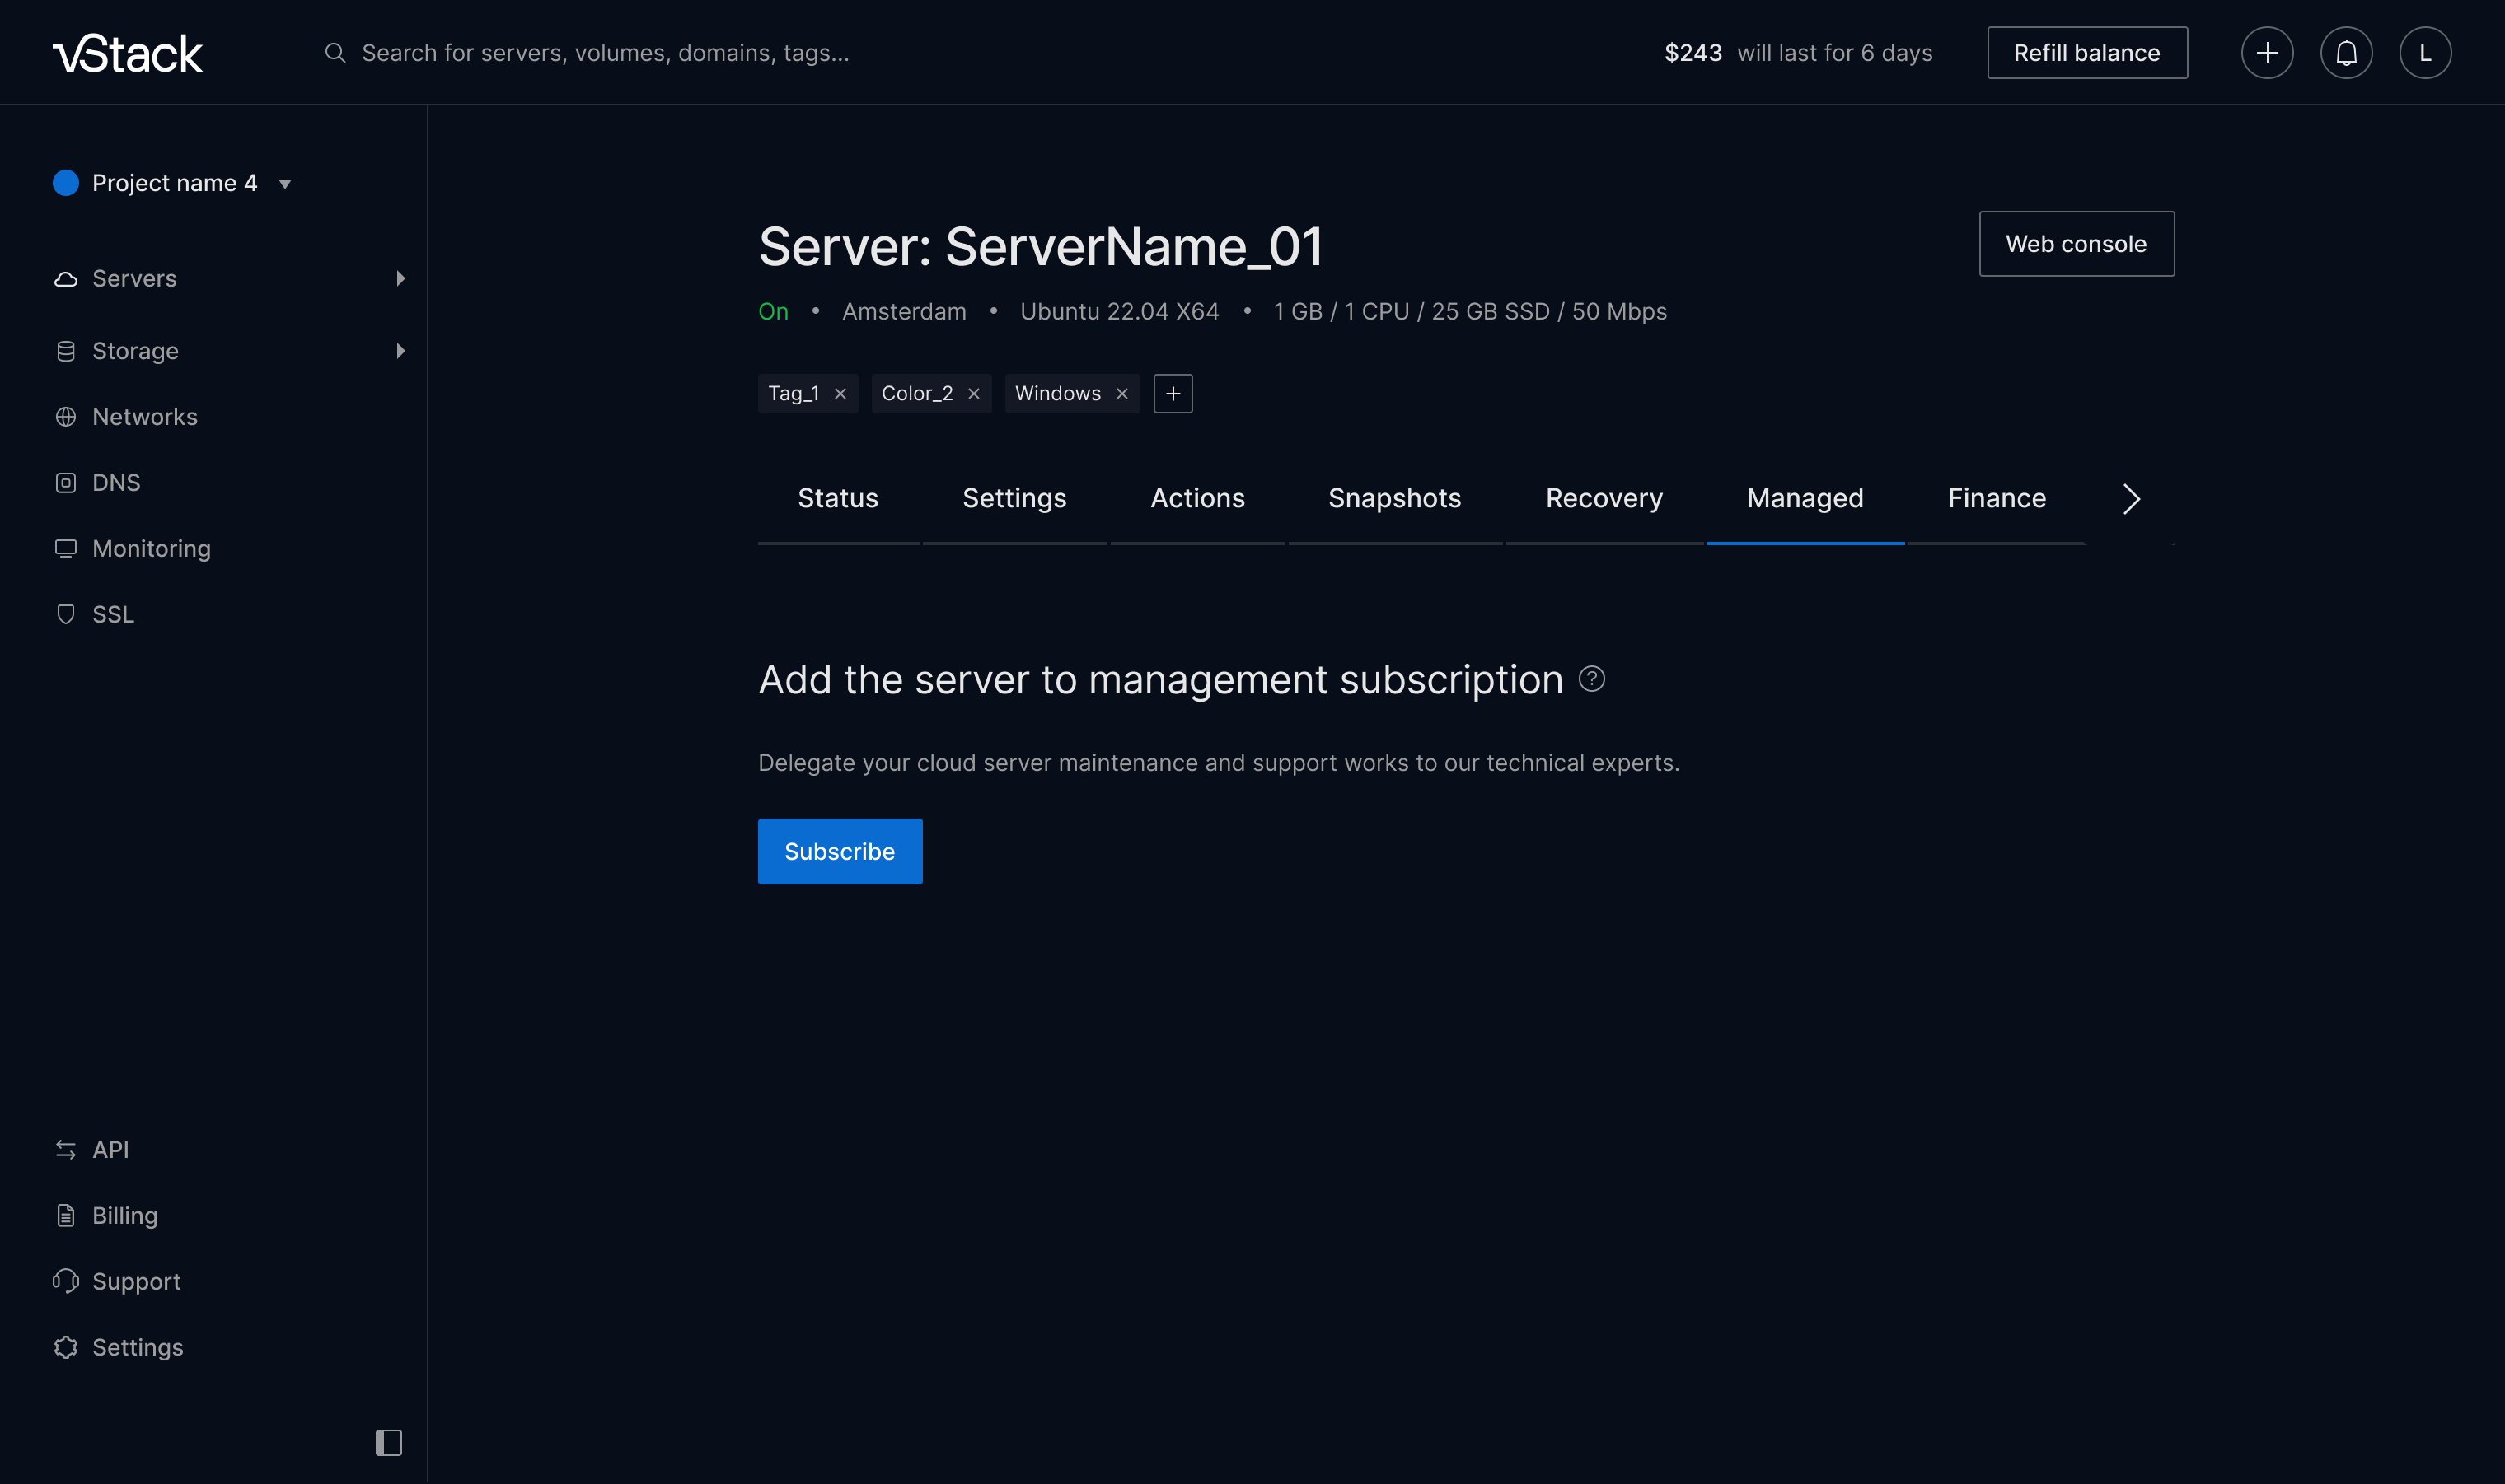Click the Servers sidebar label

coord(134,279)
